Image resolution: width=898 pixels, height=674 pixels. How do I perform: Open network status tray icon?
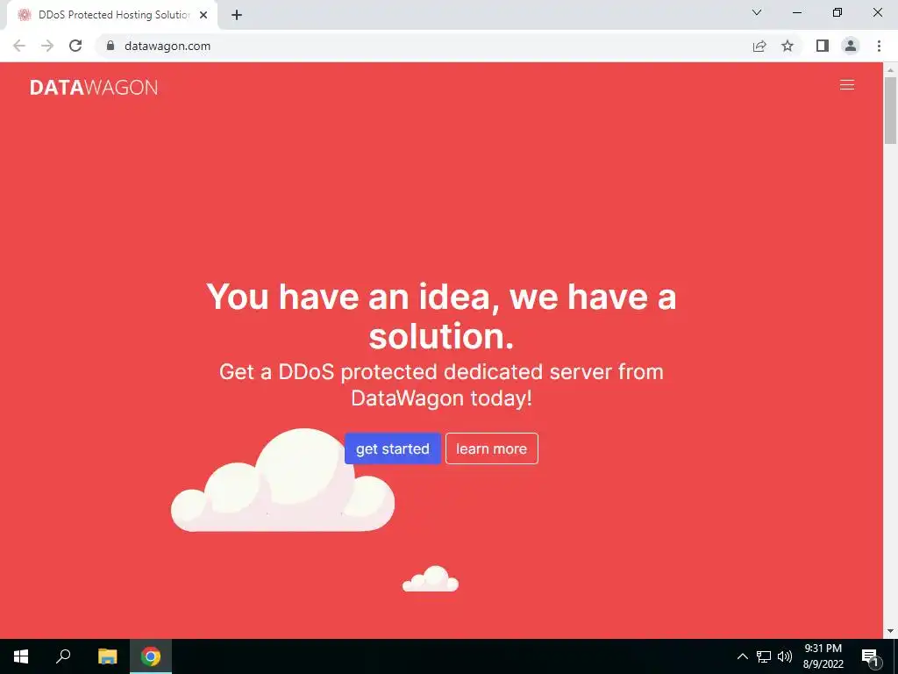pyautogui.click(x=764, y=656)
